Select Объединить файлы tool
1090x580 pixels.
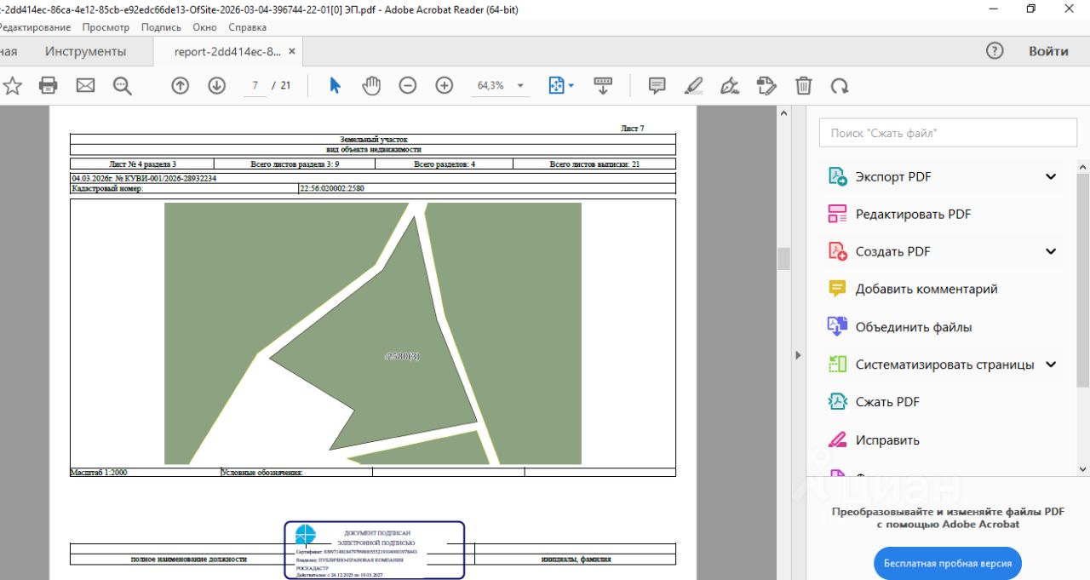(x=914, y=327)
